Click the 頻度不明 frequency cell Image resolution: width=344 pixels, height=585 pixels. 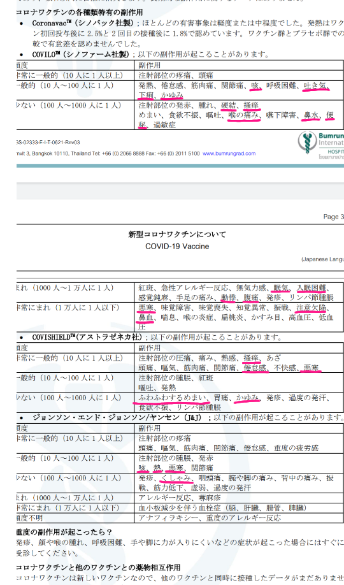[29, 518]
